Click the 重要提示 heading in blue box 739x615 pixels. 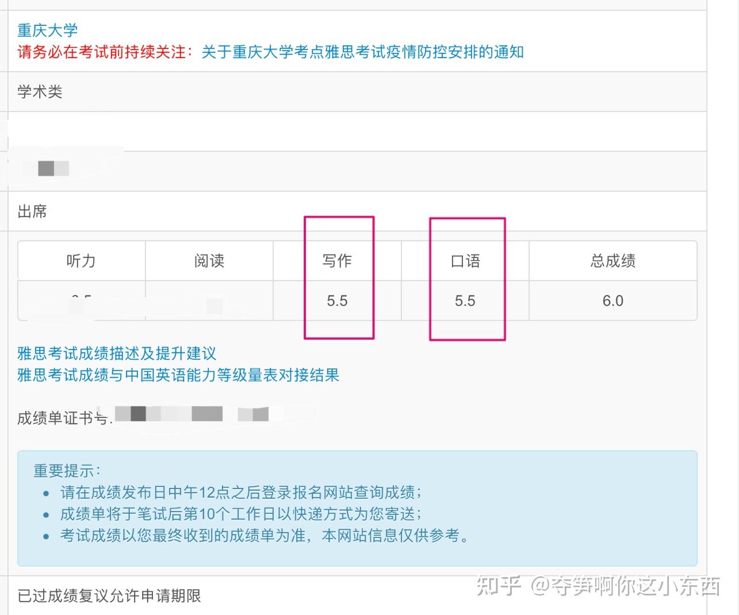67,471
